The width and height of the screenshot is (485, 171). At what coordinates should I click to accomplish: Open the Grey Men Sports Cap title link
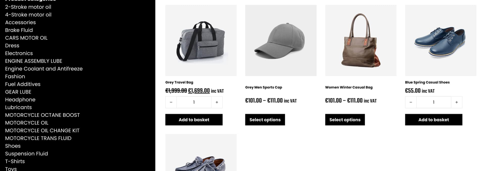point(263,87)
